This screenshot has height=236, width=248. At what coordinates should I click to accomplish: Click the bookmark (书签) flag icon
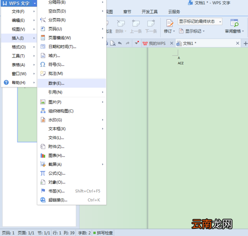pos(43,191)
